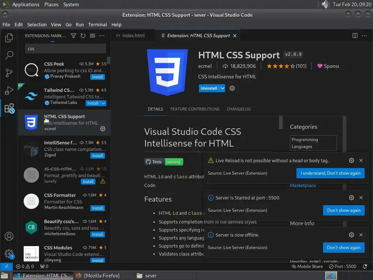Open the Help menu
Screen dimensions: 373x280
pos(116,24)
